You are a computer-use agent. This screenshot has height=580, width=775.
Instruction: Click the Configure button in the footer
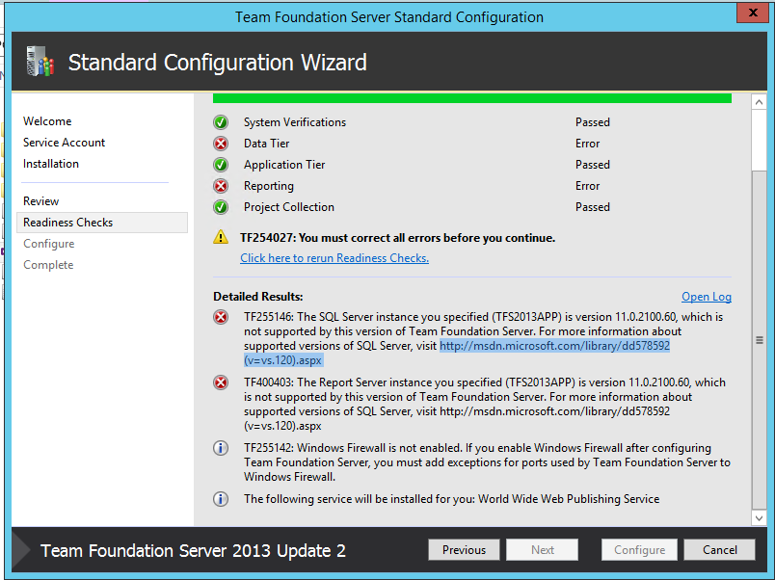639,550
